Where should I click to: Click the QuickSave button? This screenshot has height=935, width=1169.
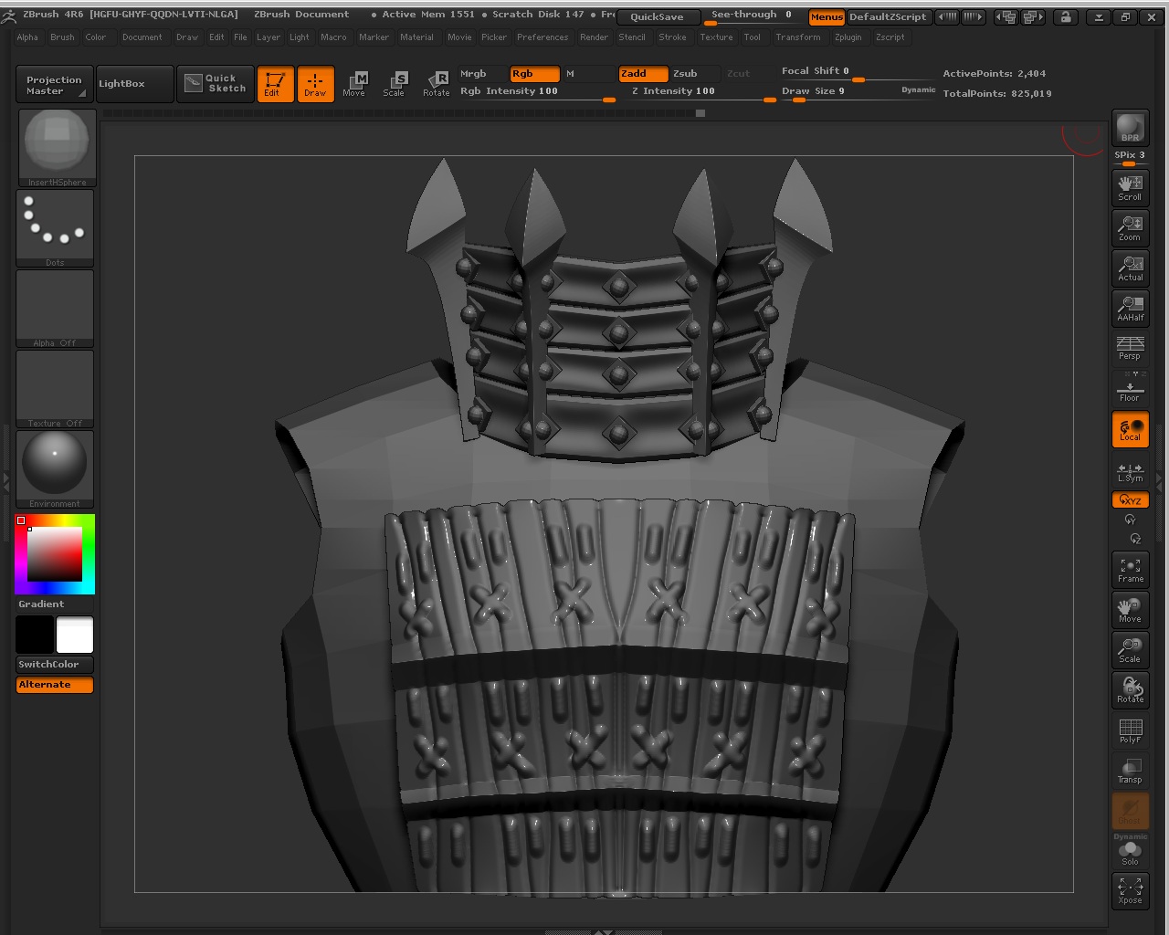(658, 16)
